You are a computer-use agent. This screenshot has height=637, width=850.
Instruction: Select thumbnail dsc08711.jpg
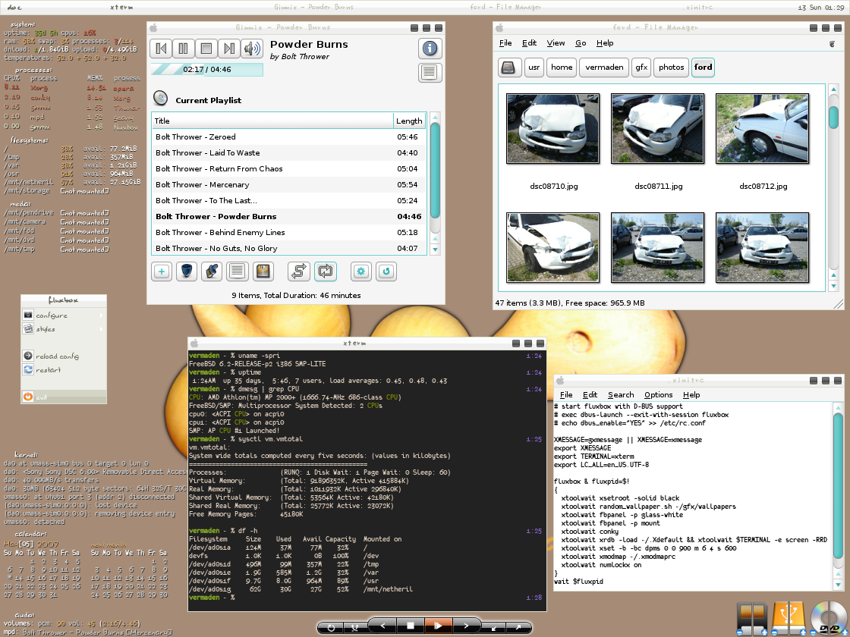click(657, 128)
